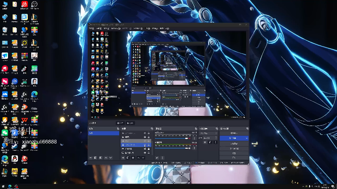This screenshot has width=337, height=189.
Task: Open the third (View) menu in OBS menu bar
Action: pyautogui.click(x=107, y=29)
